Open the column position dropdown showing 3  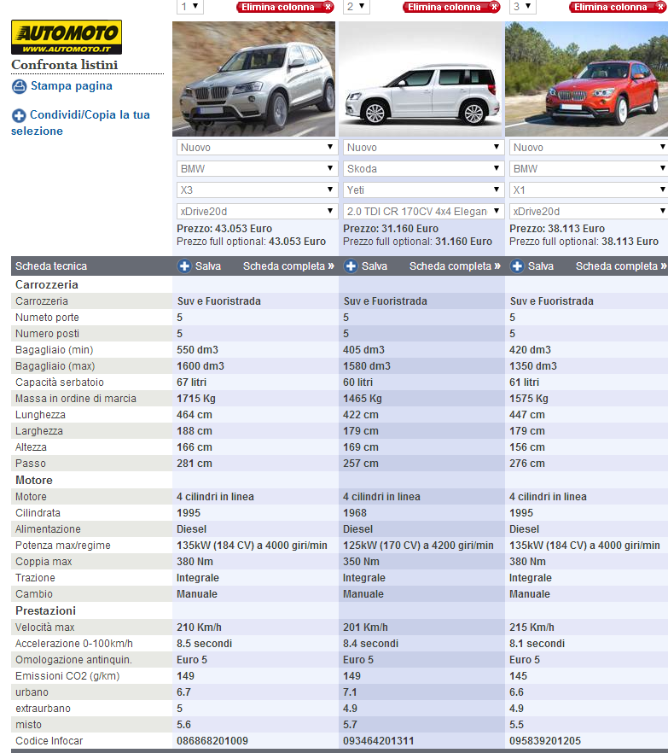click(523, 7)
